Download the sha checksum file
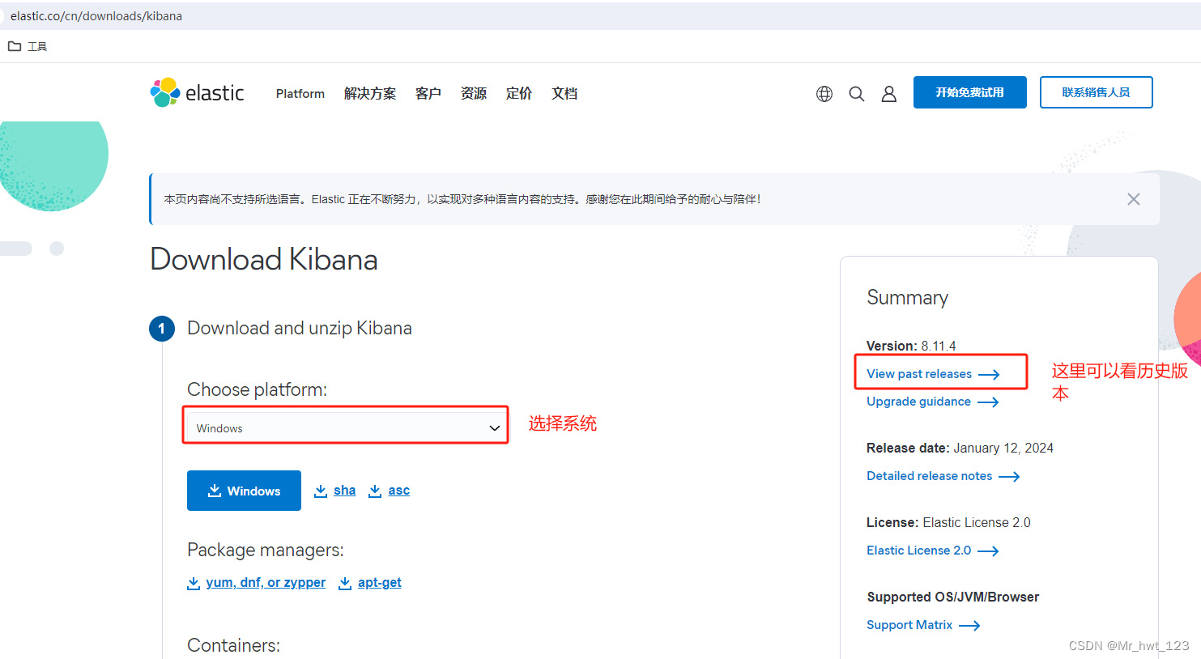 [335, 491]
